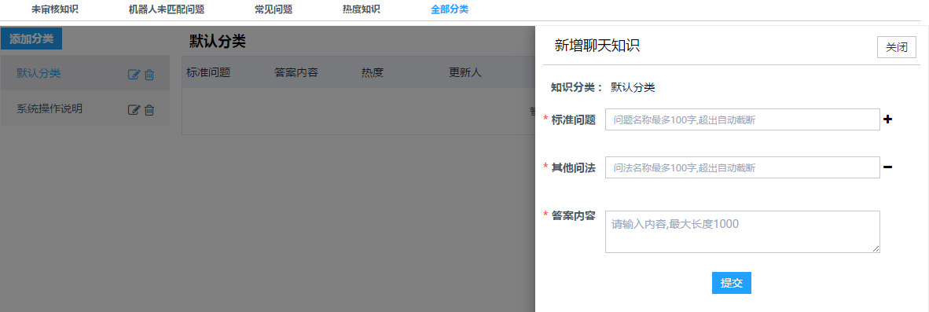This screenshot has width=929, height=312.
Task: Open the 机器人未匹配问题 tab
Action: point(167,9)
